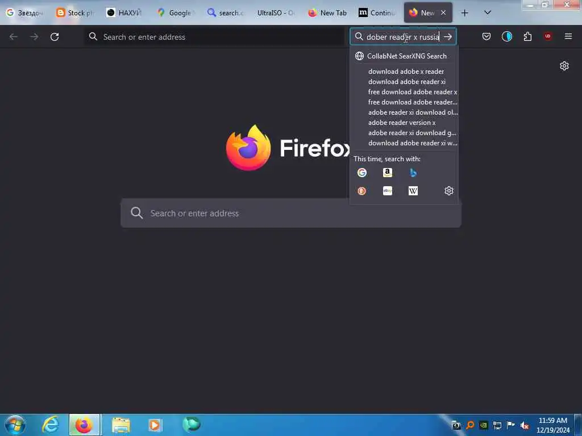Search this time with eBay
Image resolution: width=582 pixels, height=436 pixels.
point(388,191)
